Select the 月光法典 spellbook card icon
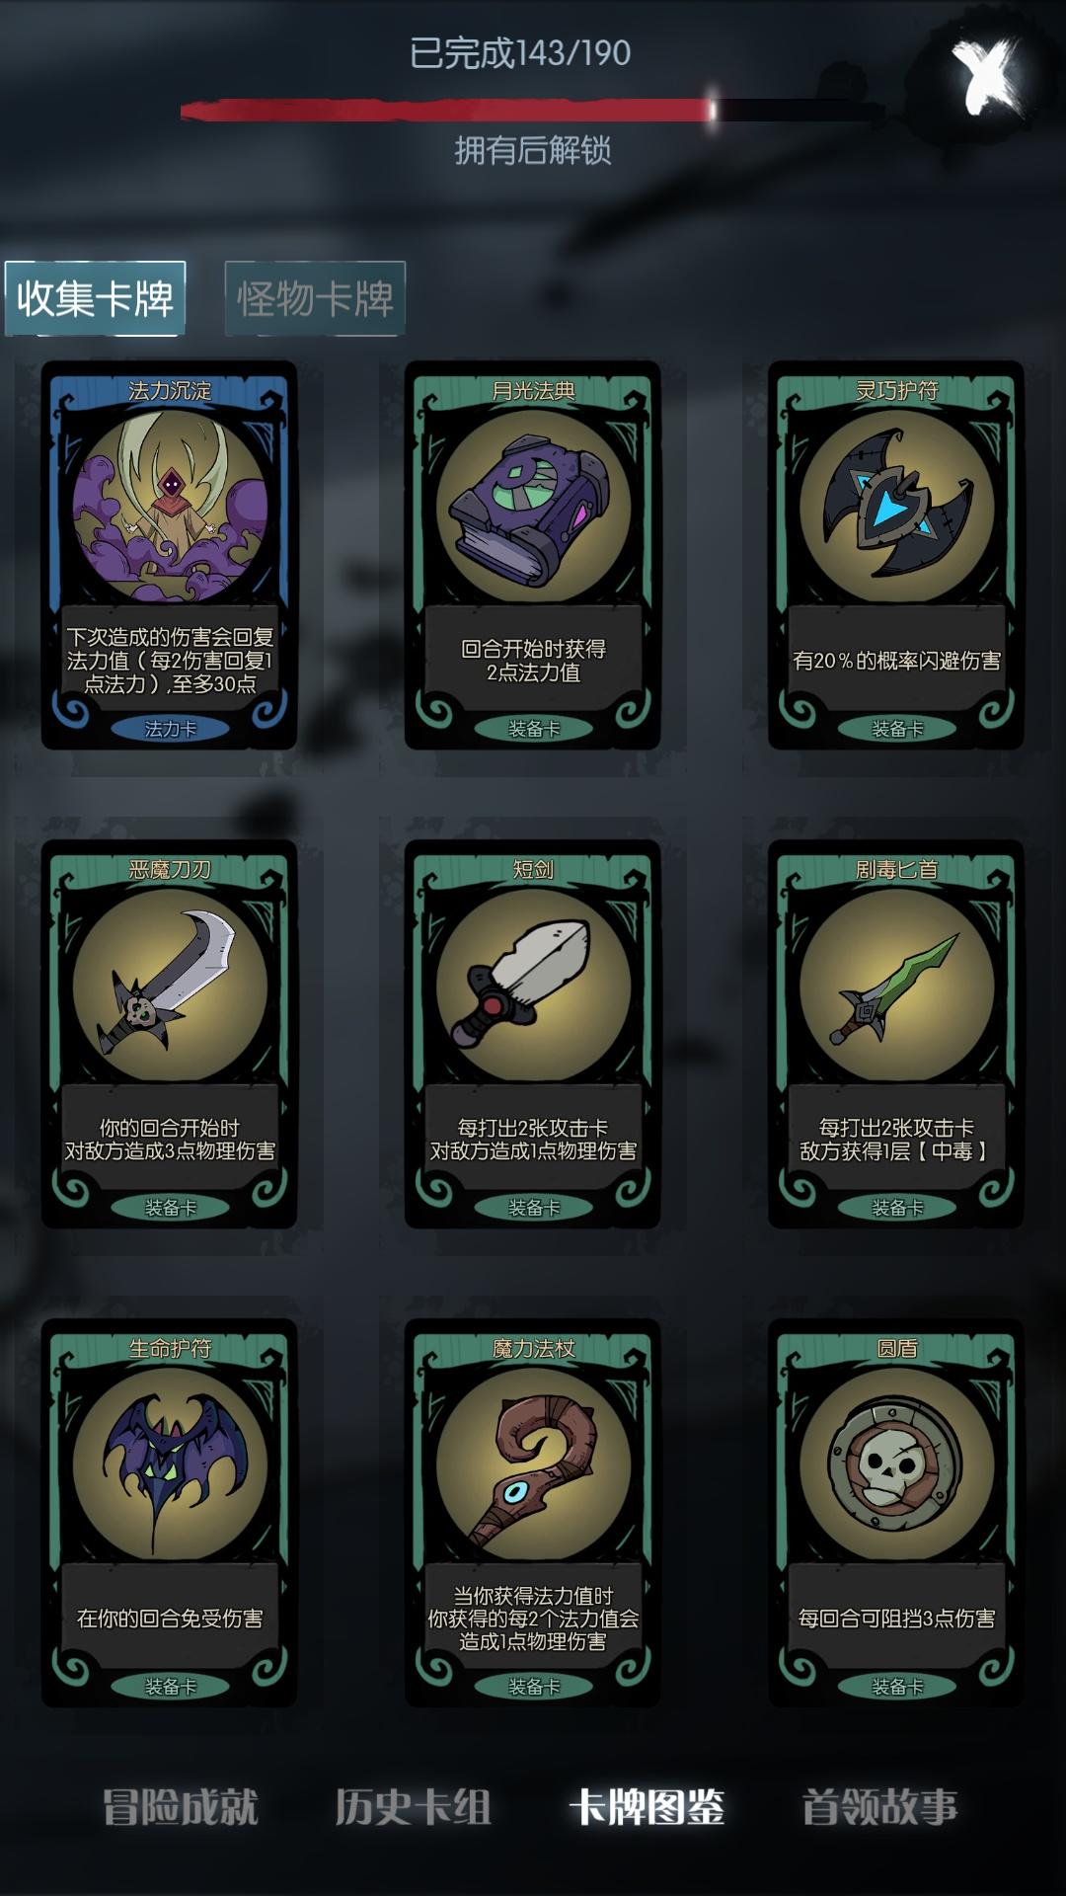This screenshot has width=1066, height=1896. [533, 506]
